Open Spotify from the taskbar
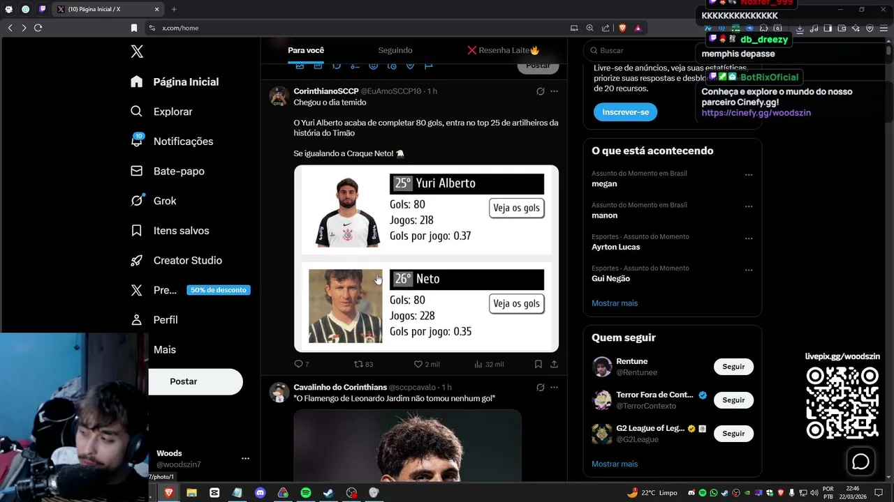Image resolution: width=894 pixels, height=502 pixels. pos(305,492)
